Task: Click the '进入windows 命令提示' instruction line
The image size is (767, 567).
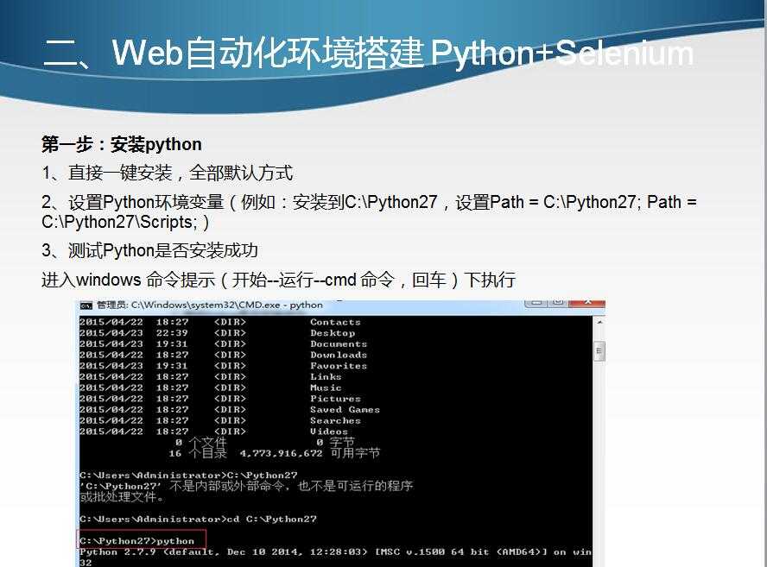Action: (x=278, y=280)
